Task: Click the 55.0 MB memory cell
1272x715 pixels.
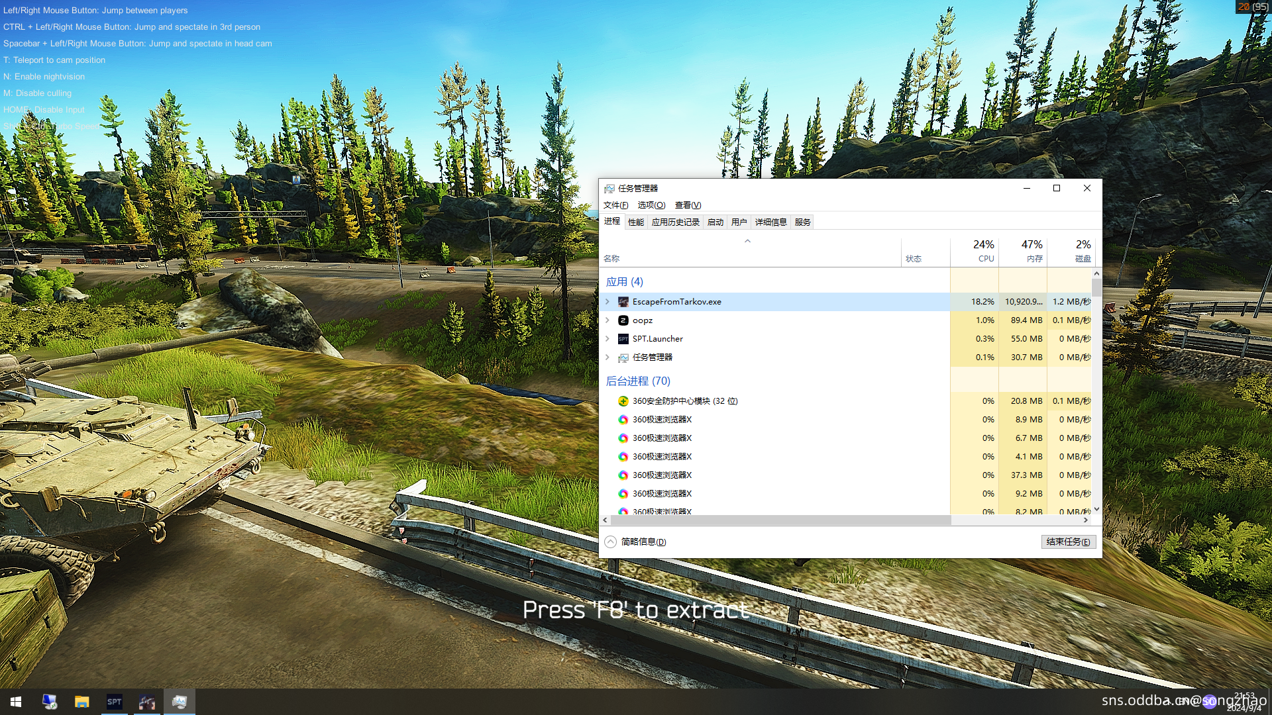Action: pos(1023,339)
